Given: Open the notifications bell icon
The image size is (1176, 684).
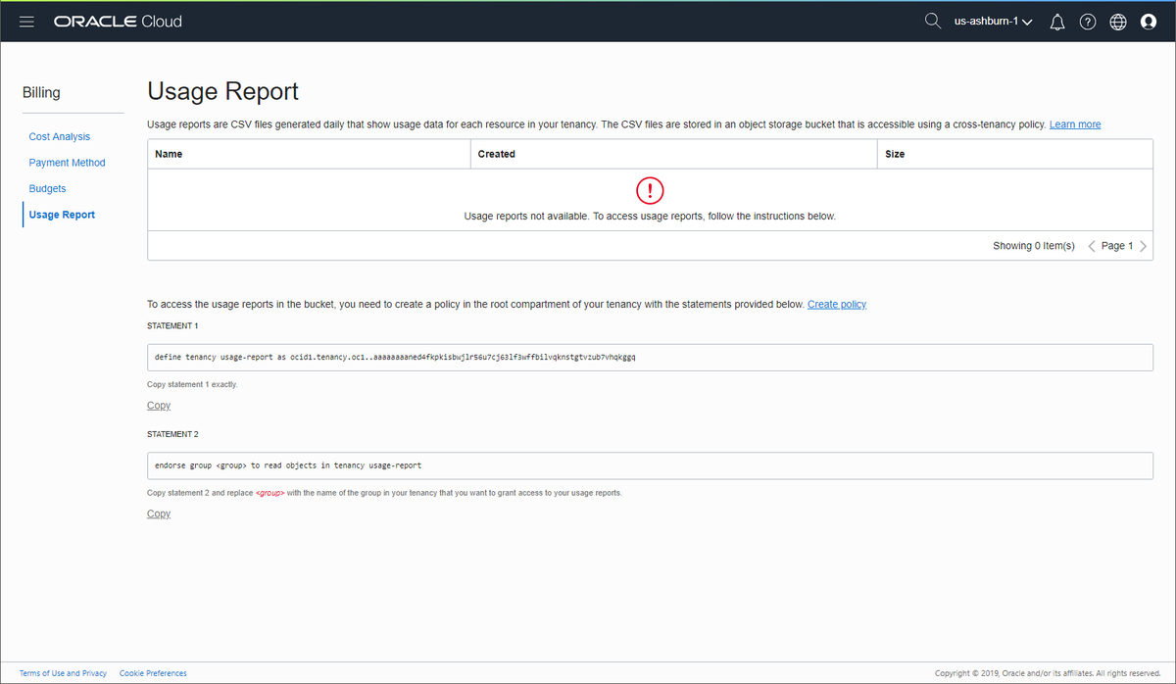Looking at the screenshot, I should (1057, 23).
